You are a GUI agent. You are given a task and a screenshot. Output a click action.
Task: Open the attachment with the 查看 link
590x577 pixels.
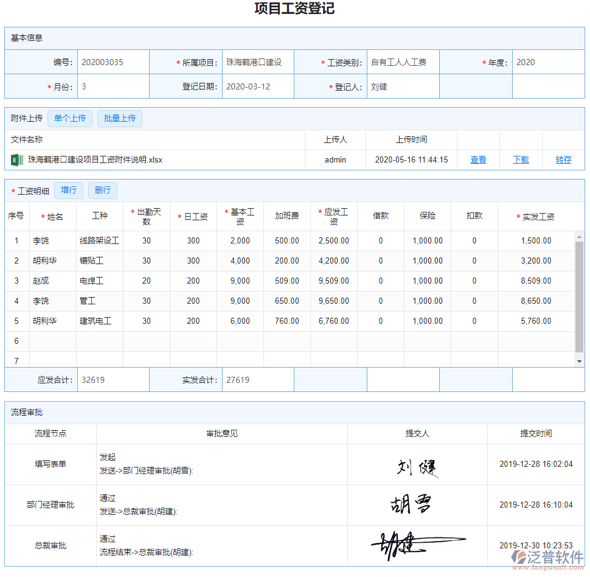point(478,160)
